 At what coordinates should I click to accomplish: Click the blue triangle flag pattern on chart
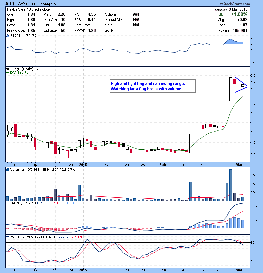tap(241, 85)
